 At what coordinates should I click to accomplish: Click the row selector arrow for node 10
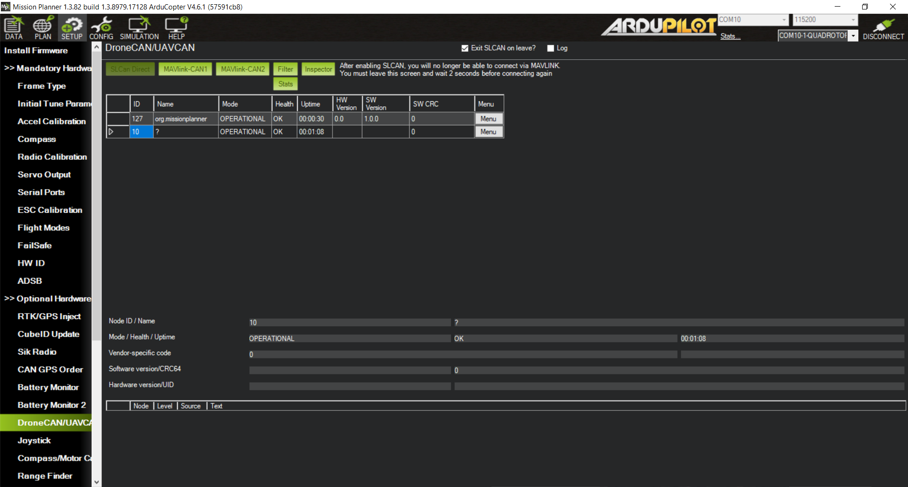coord(112,132)
